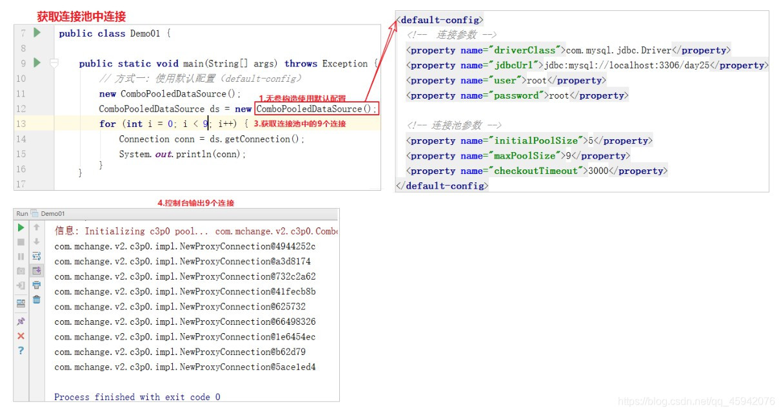Clear console with the trash icon
Viewport: 781px width, 413px height.
[37, 299]
